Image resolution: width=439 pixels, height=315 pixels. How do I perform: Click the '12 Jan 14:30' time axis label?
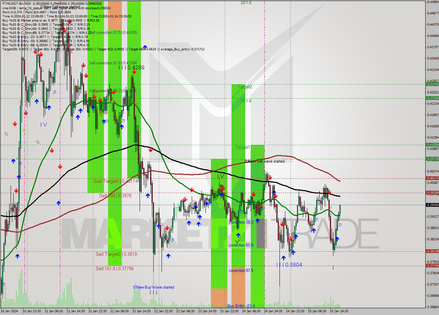[142, 311]
